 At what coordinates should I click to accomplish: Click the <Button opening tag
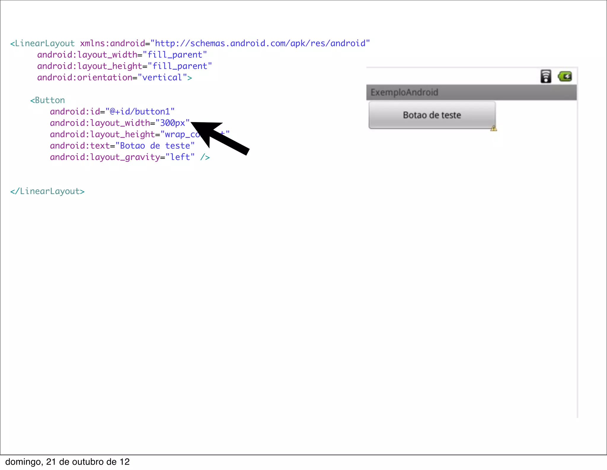coord(47,100)
